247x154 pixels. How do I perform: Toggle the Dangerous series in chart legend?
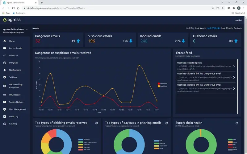tap(159, 83)
